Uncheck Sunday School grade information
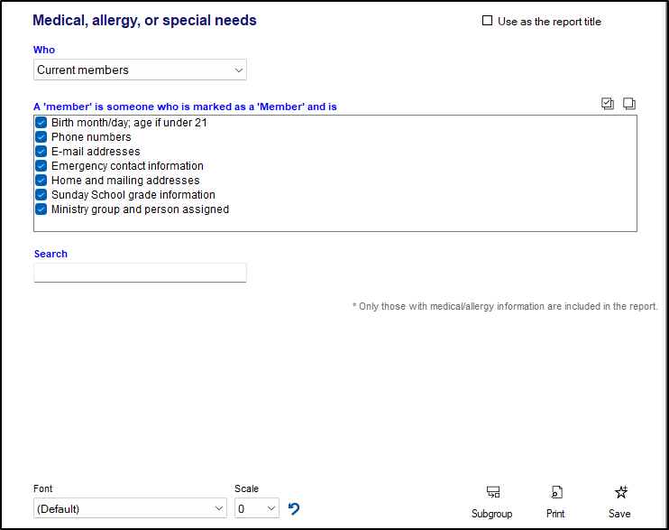 pyautogui.click(x=41, y=195)
